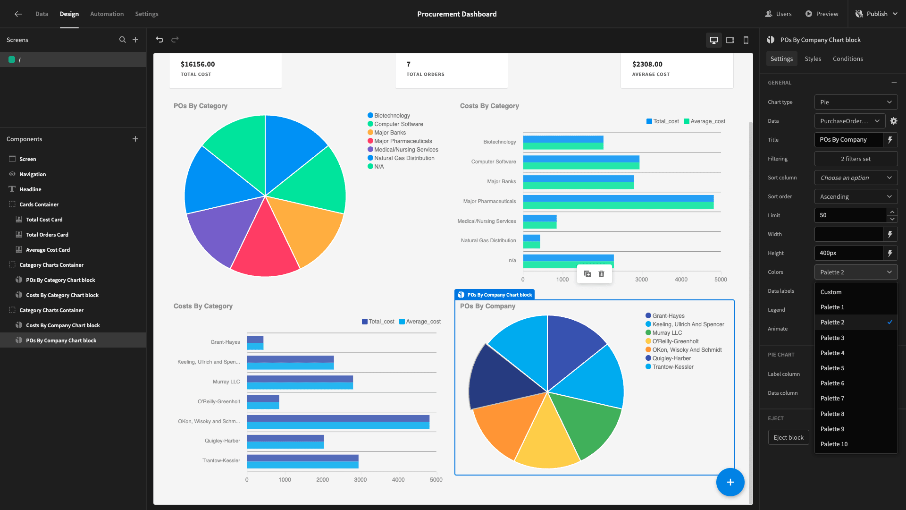The width and height of the screenshot is (906, 510).
Task: Click the back arrow icon
Action: tap(18, 14)
